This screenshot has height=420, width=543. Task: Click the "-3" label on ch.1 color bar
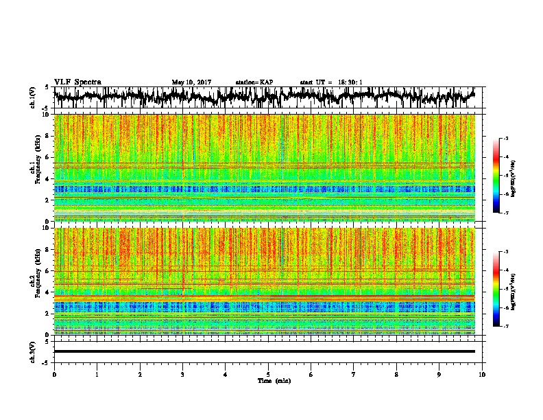(505, 138)
